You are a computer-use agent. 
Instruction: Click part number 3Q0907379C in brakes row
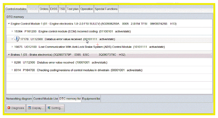tap(107, 55)
